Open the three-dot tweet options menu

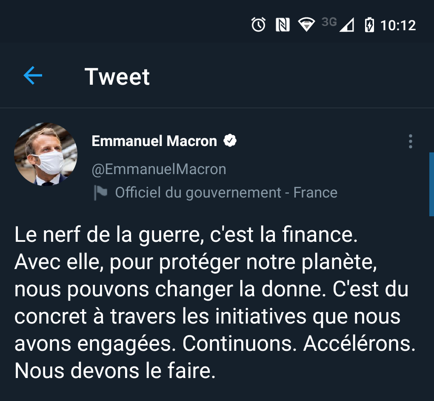pyautogui.click(x=410, y=141)
